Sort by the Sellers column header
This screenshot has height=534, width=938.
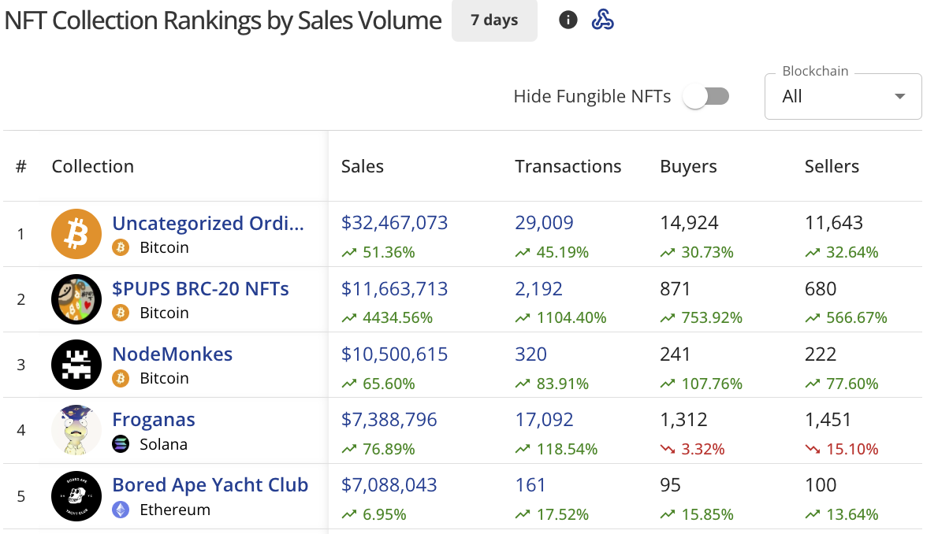click(832, 166)
